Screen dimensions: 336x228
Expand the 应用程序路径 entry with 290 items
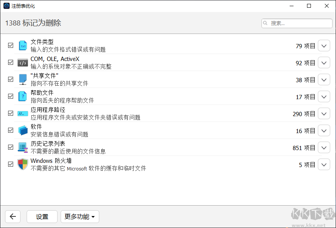click(324, 113)
